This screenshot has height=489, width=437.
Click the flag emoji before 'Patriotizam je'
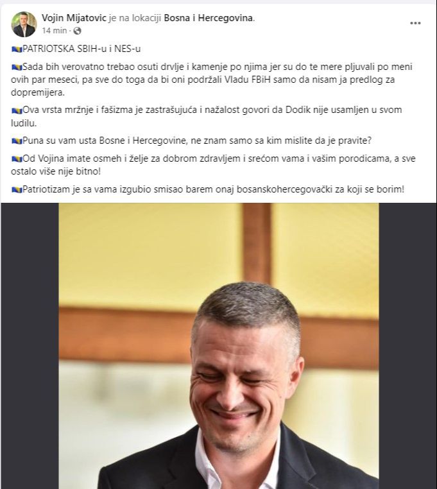coord(17,189)
